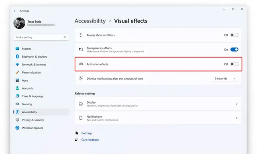
Task: Click the Find a setting search box
Action: point(41,37)
